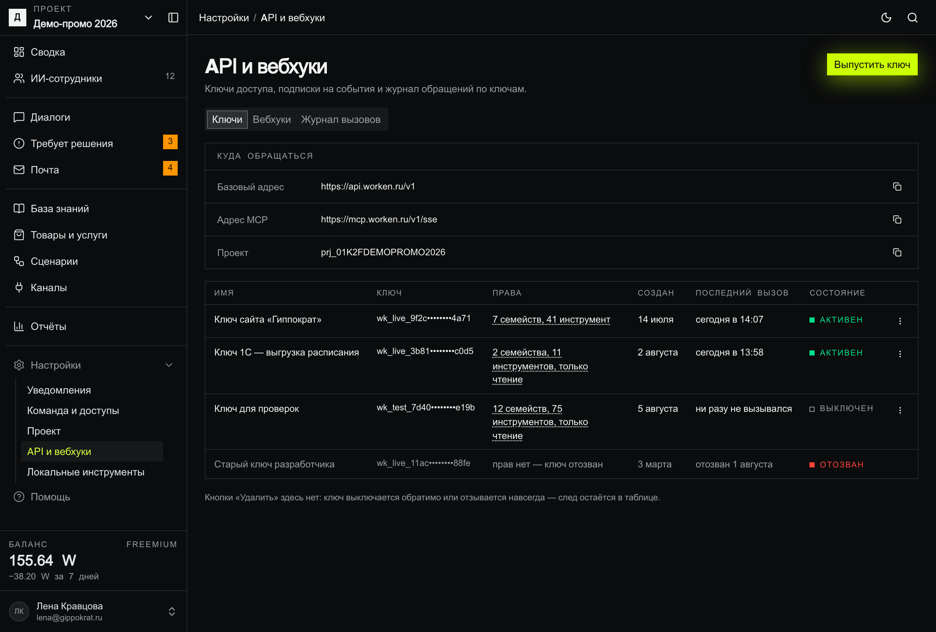
Task: Open Отчёты section
Action: tap(94, 326)
